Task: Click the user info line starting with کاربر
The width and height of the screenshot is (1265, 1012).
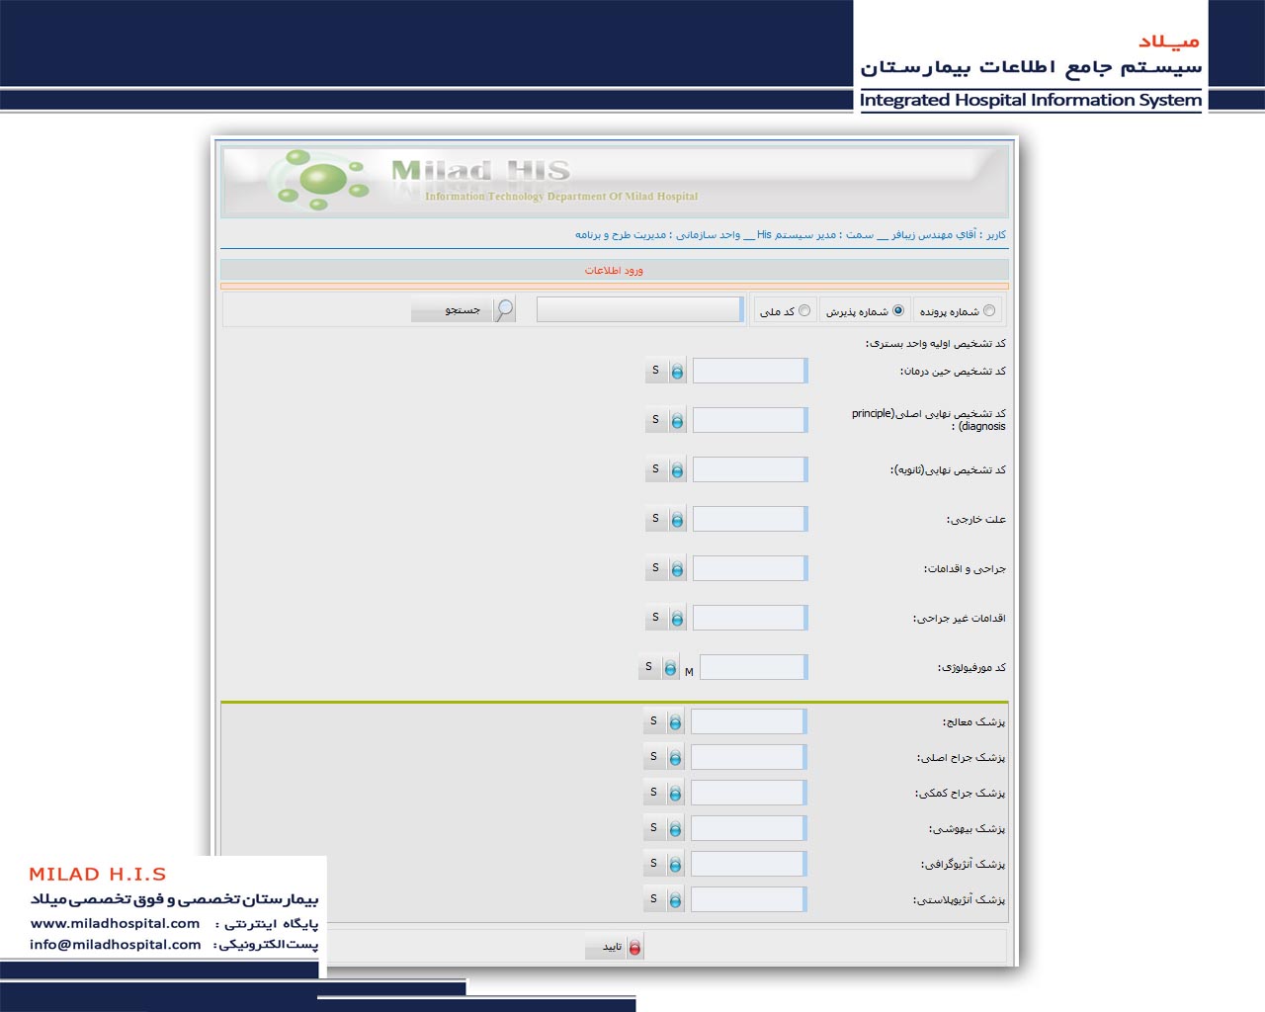Action: (x=791, y=234)
